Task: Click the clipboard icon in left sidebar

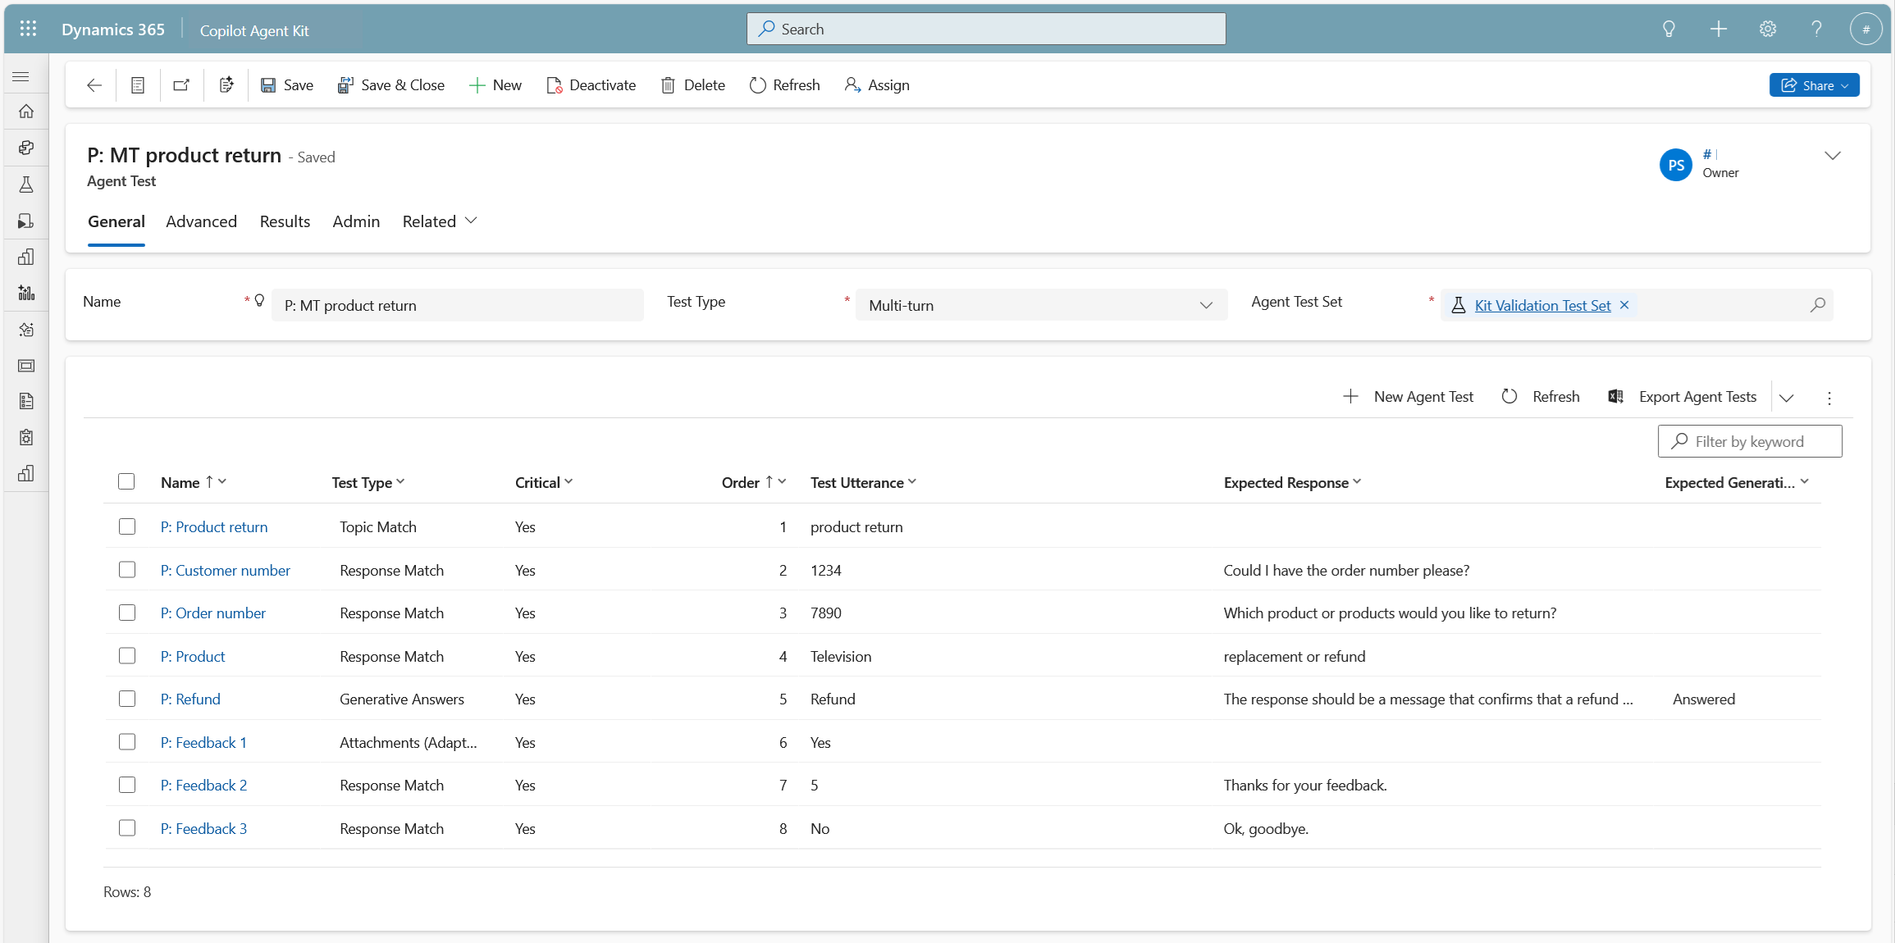Action: click(26, 437)
